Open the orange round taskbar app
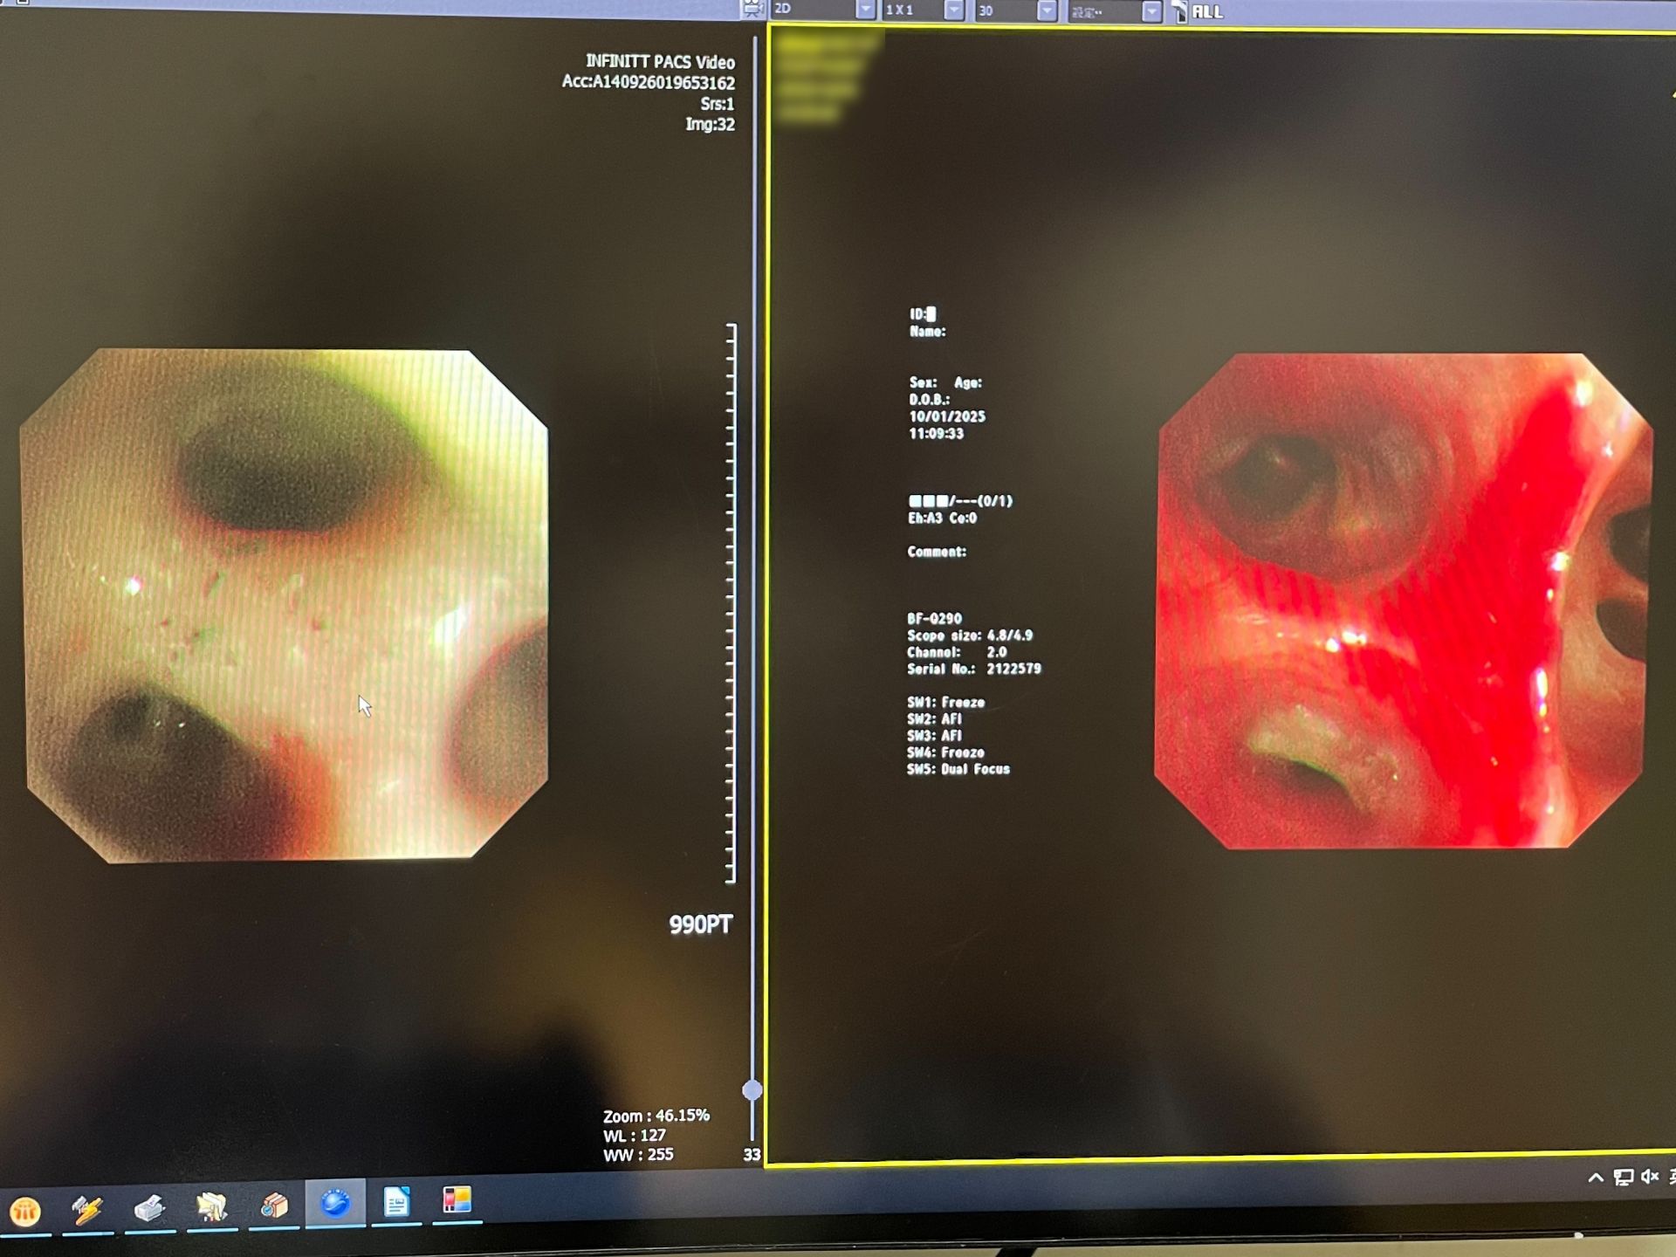Viewport: 1676px width, 1257px height. click(25, 1211)
